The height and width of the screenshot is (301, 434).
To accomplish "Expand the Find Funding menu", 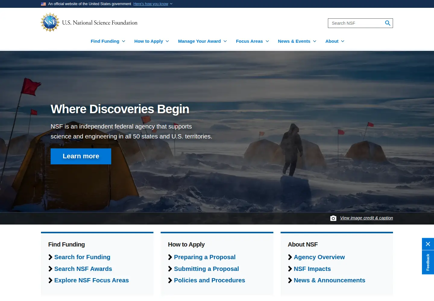I will (108, 41).
